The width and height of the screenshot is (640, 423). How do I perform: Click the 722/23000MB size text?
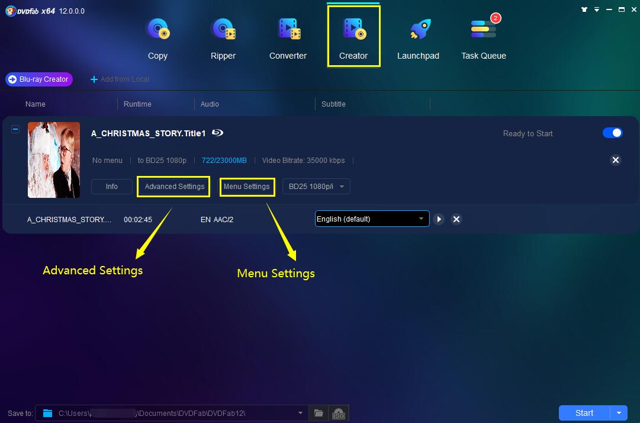coord(224,161)
